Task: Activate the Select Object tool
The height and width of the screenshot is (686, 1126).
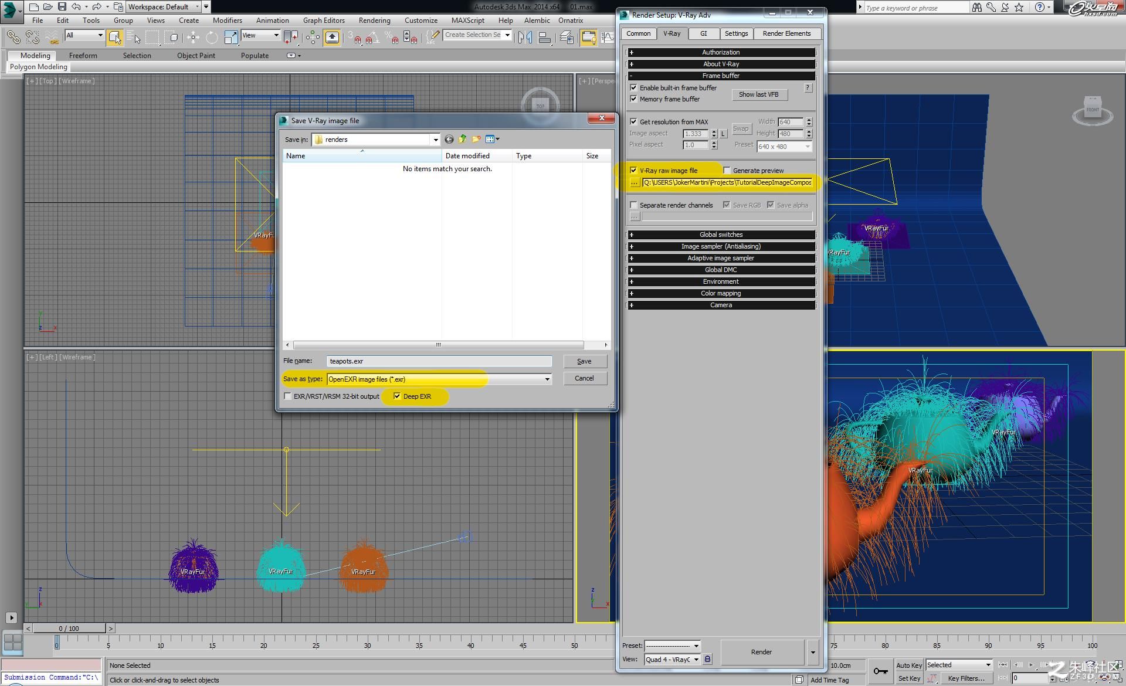Action: [x=115, y=38]
